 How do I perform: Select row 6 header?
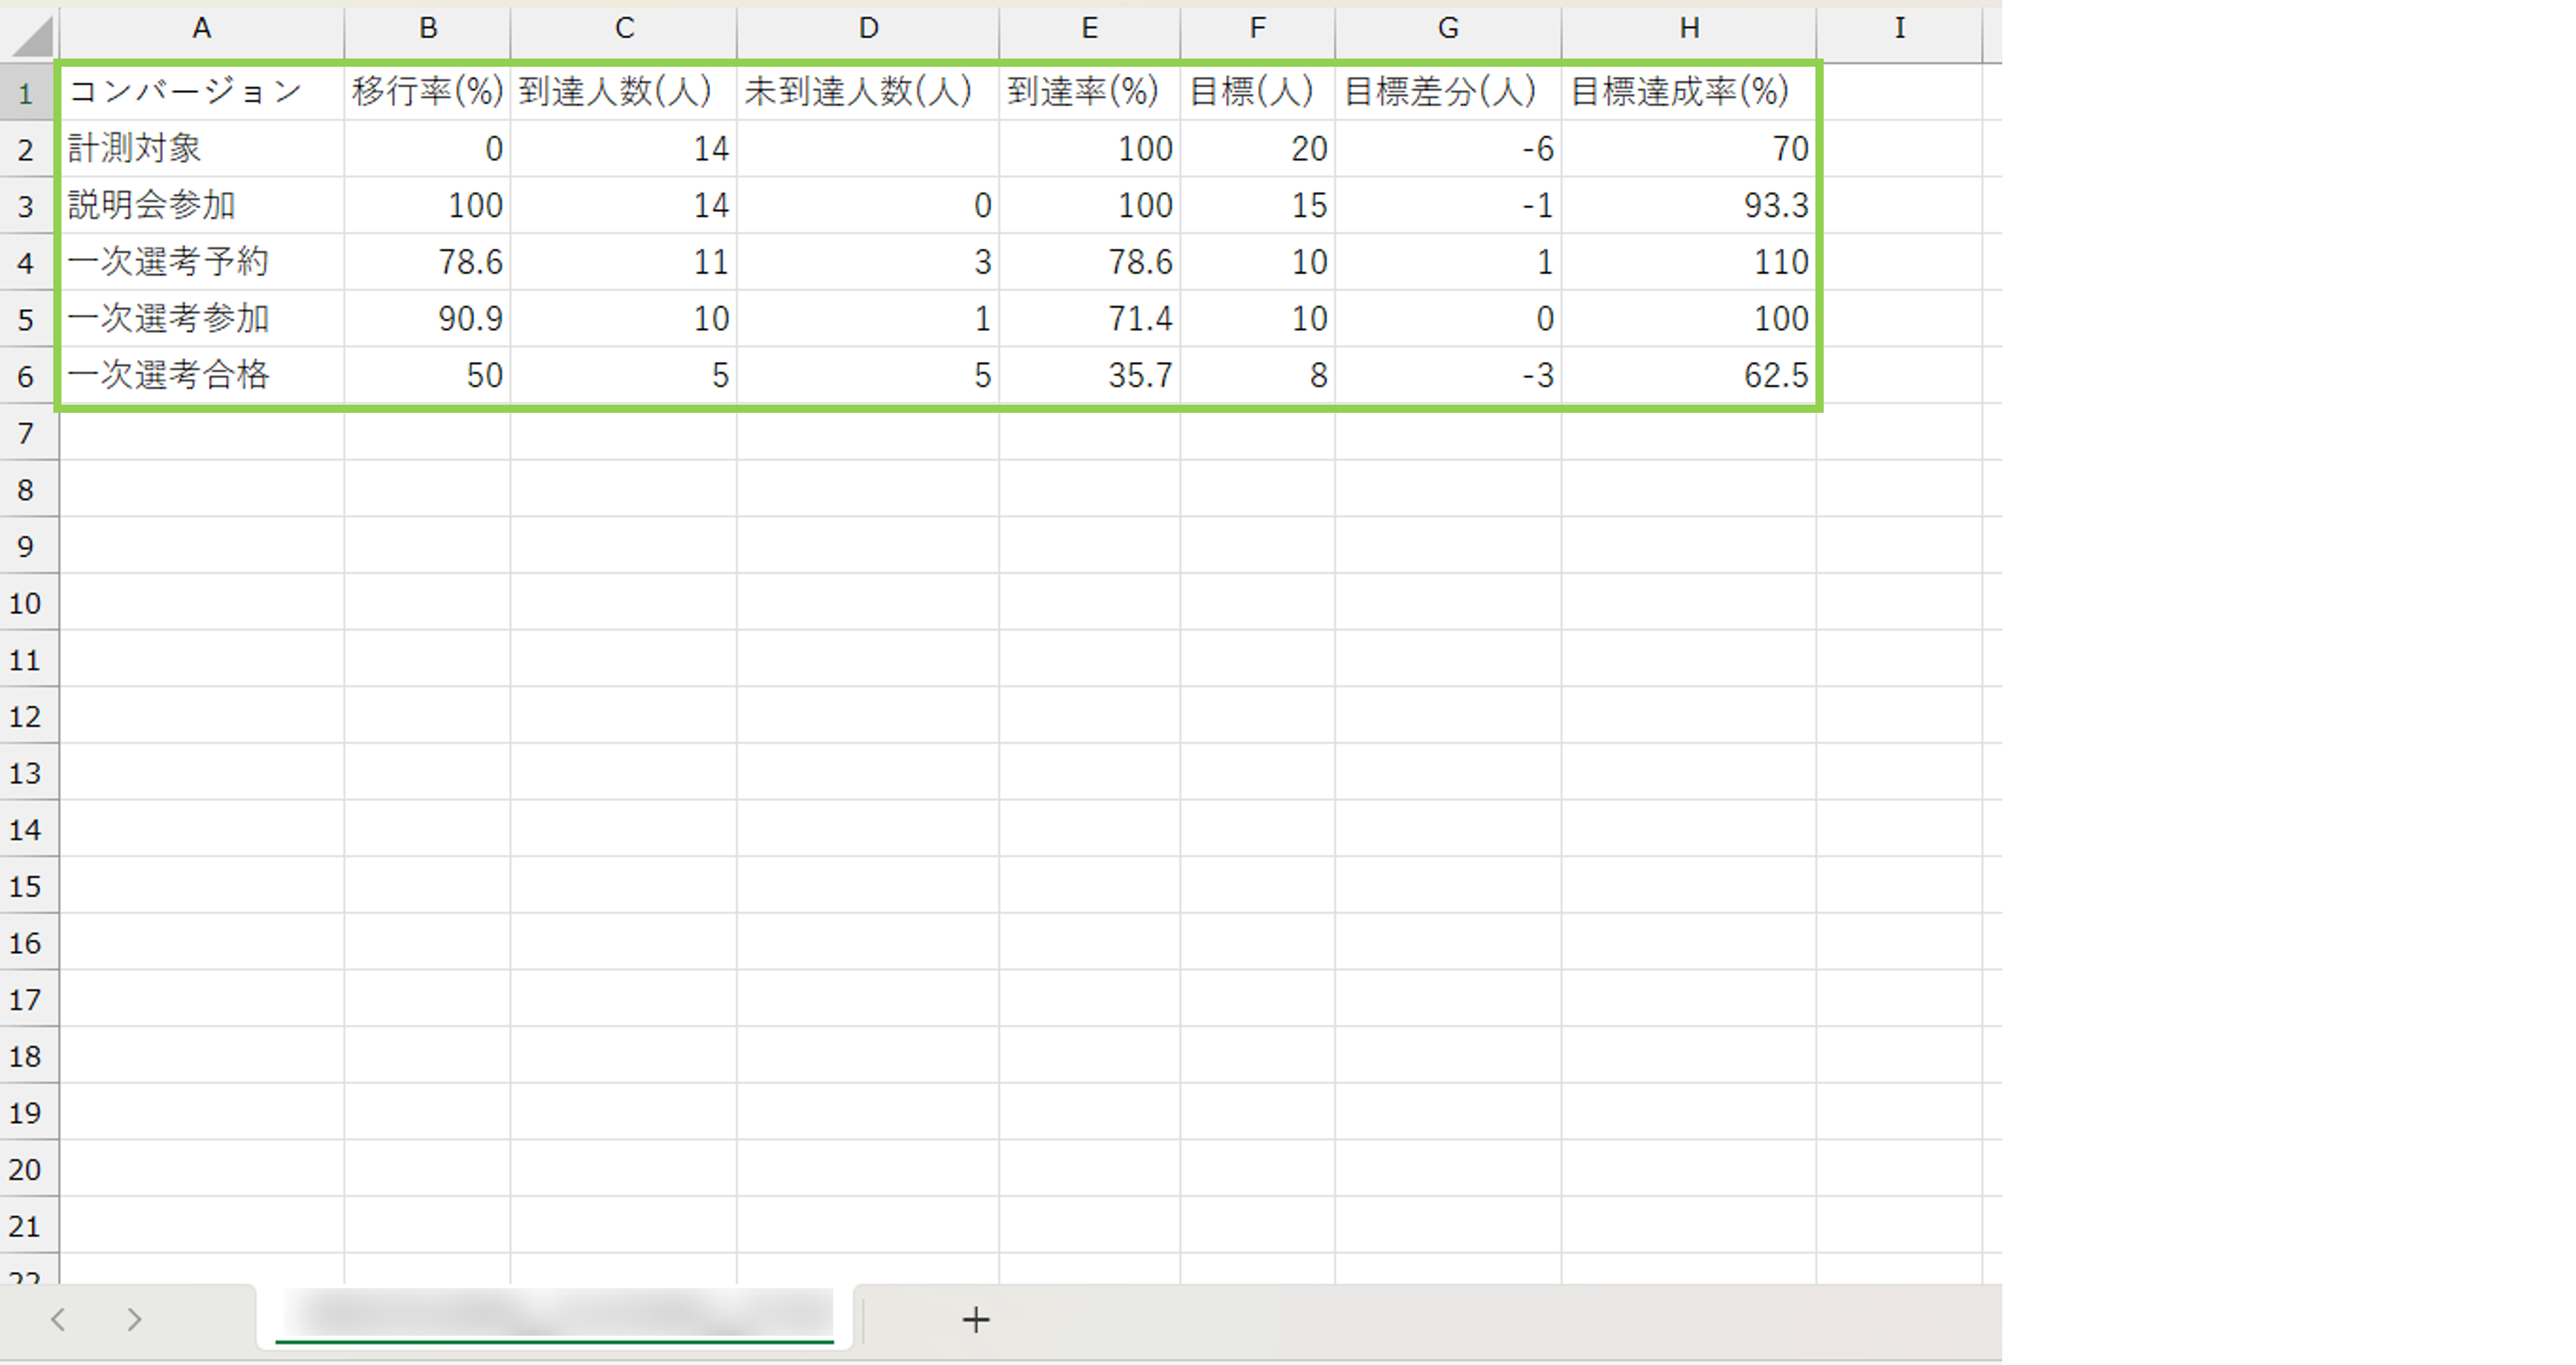pyautogui.click(x=26, y=376)
